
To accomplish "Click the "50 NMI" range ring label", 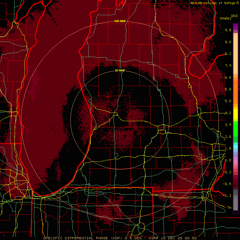I will 120,70.
